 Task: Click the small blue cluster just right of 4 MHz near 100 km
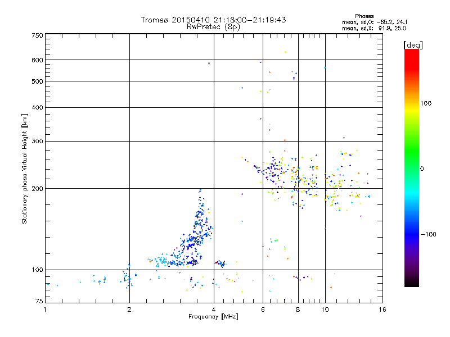[x=220, y=263]
